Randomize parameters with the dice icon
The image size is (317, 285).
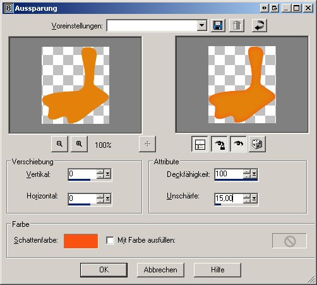click(257, 144)
